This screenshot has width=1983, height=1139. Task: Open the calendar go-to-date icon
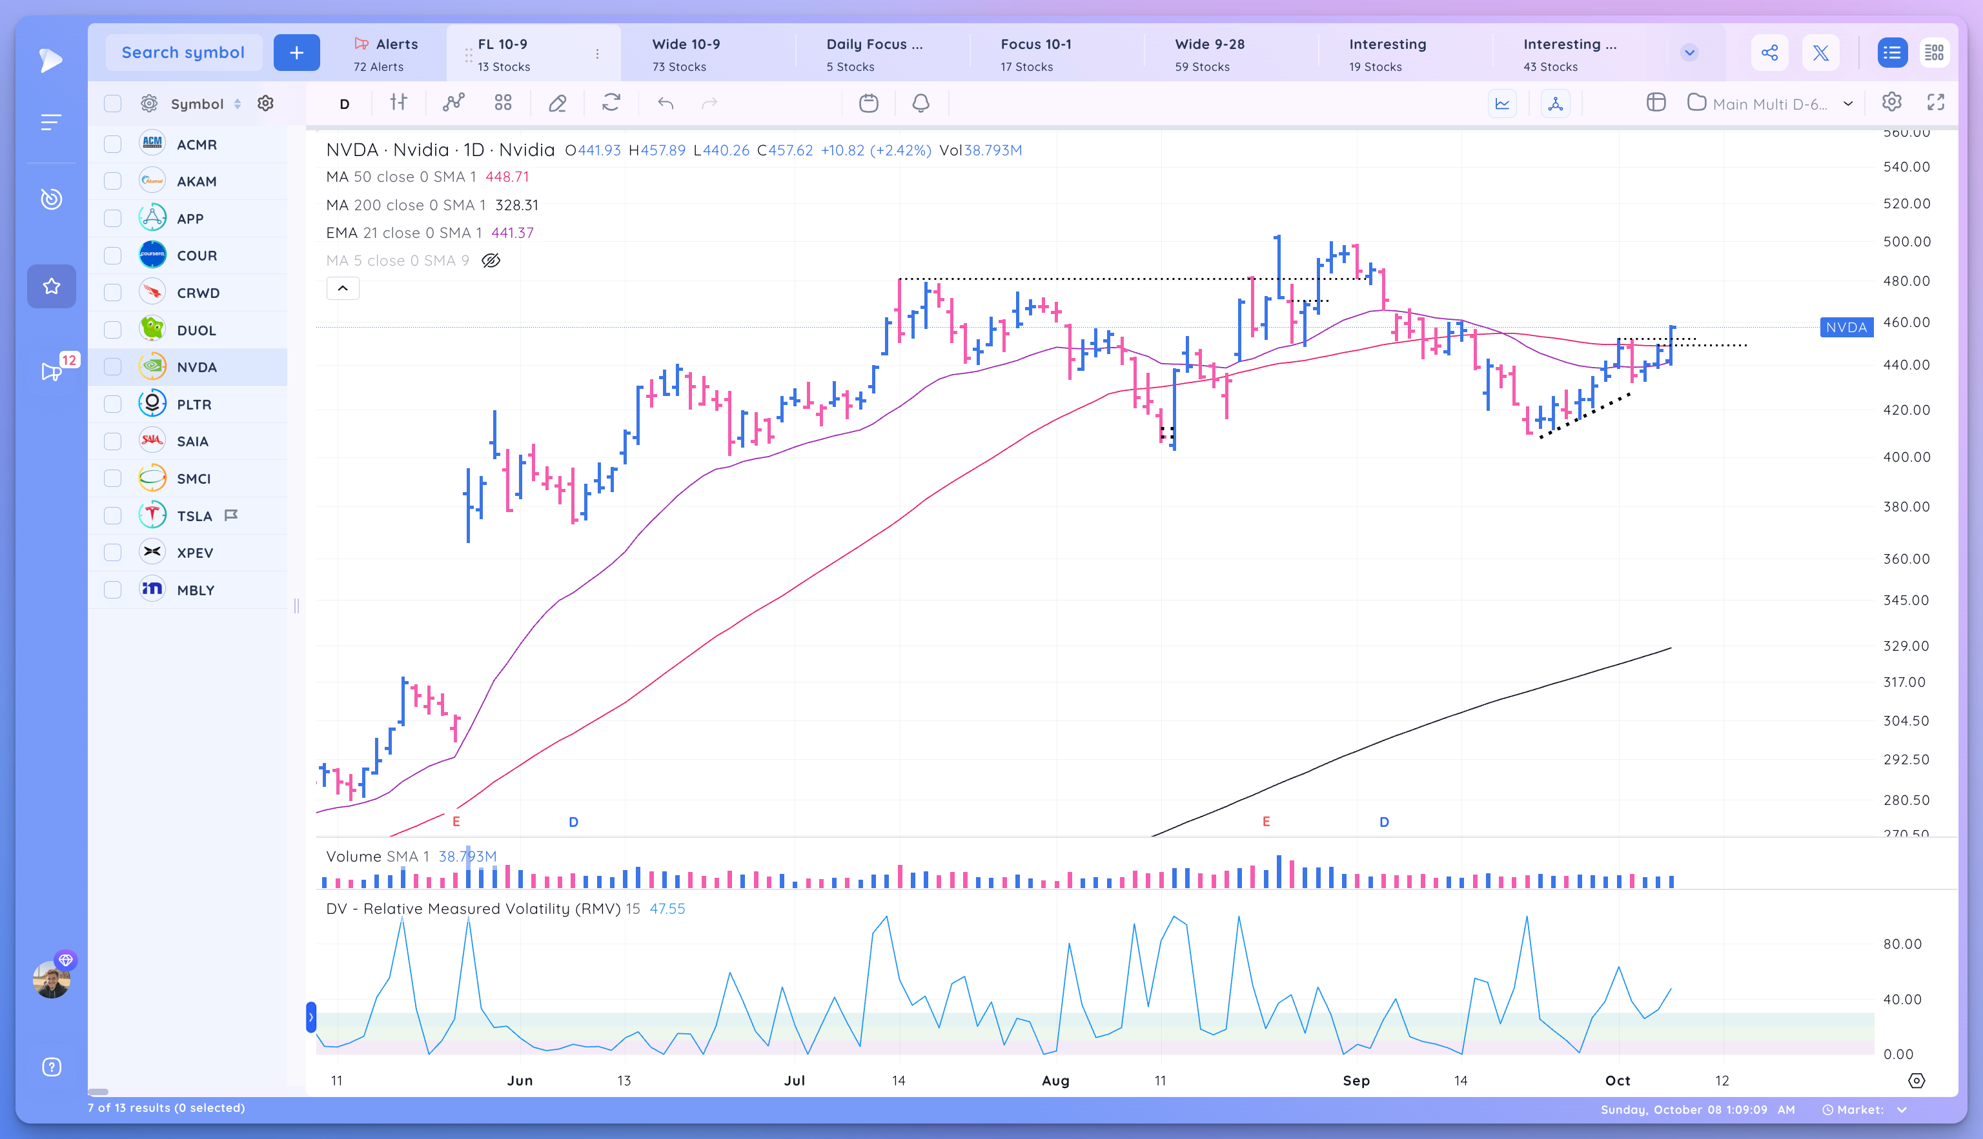tap(868, 103)
